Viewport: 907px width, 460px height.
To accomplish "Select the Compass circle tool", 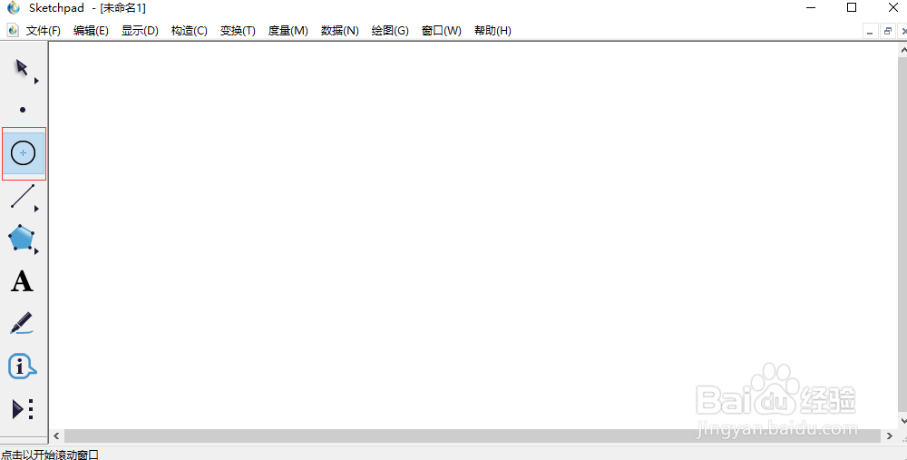I will 24,153.
